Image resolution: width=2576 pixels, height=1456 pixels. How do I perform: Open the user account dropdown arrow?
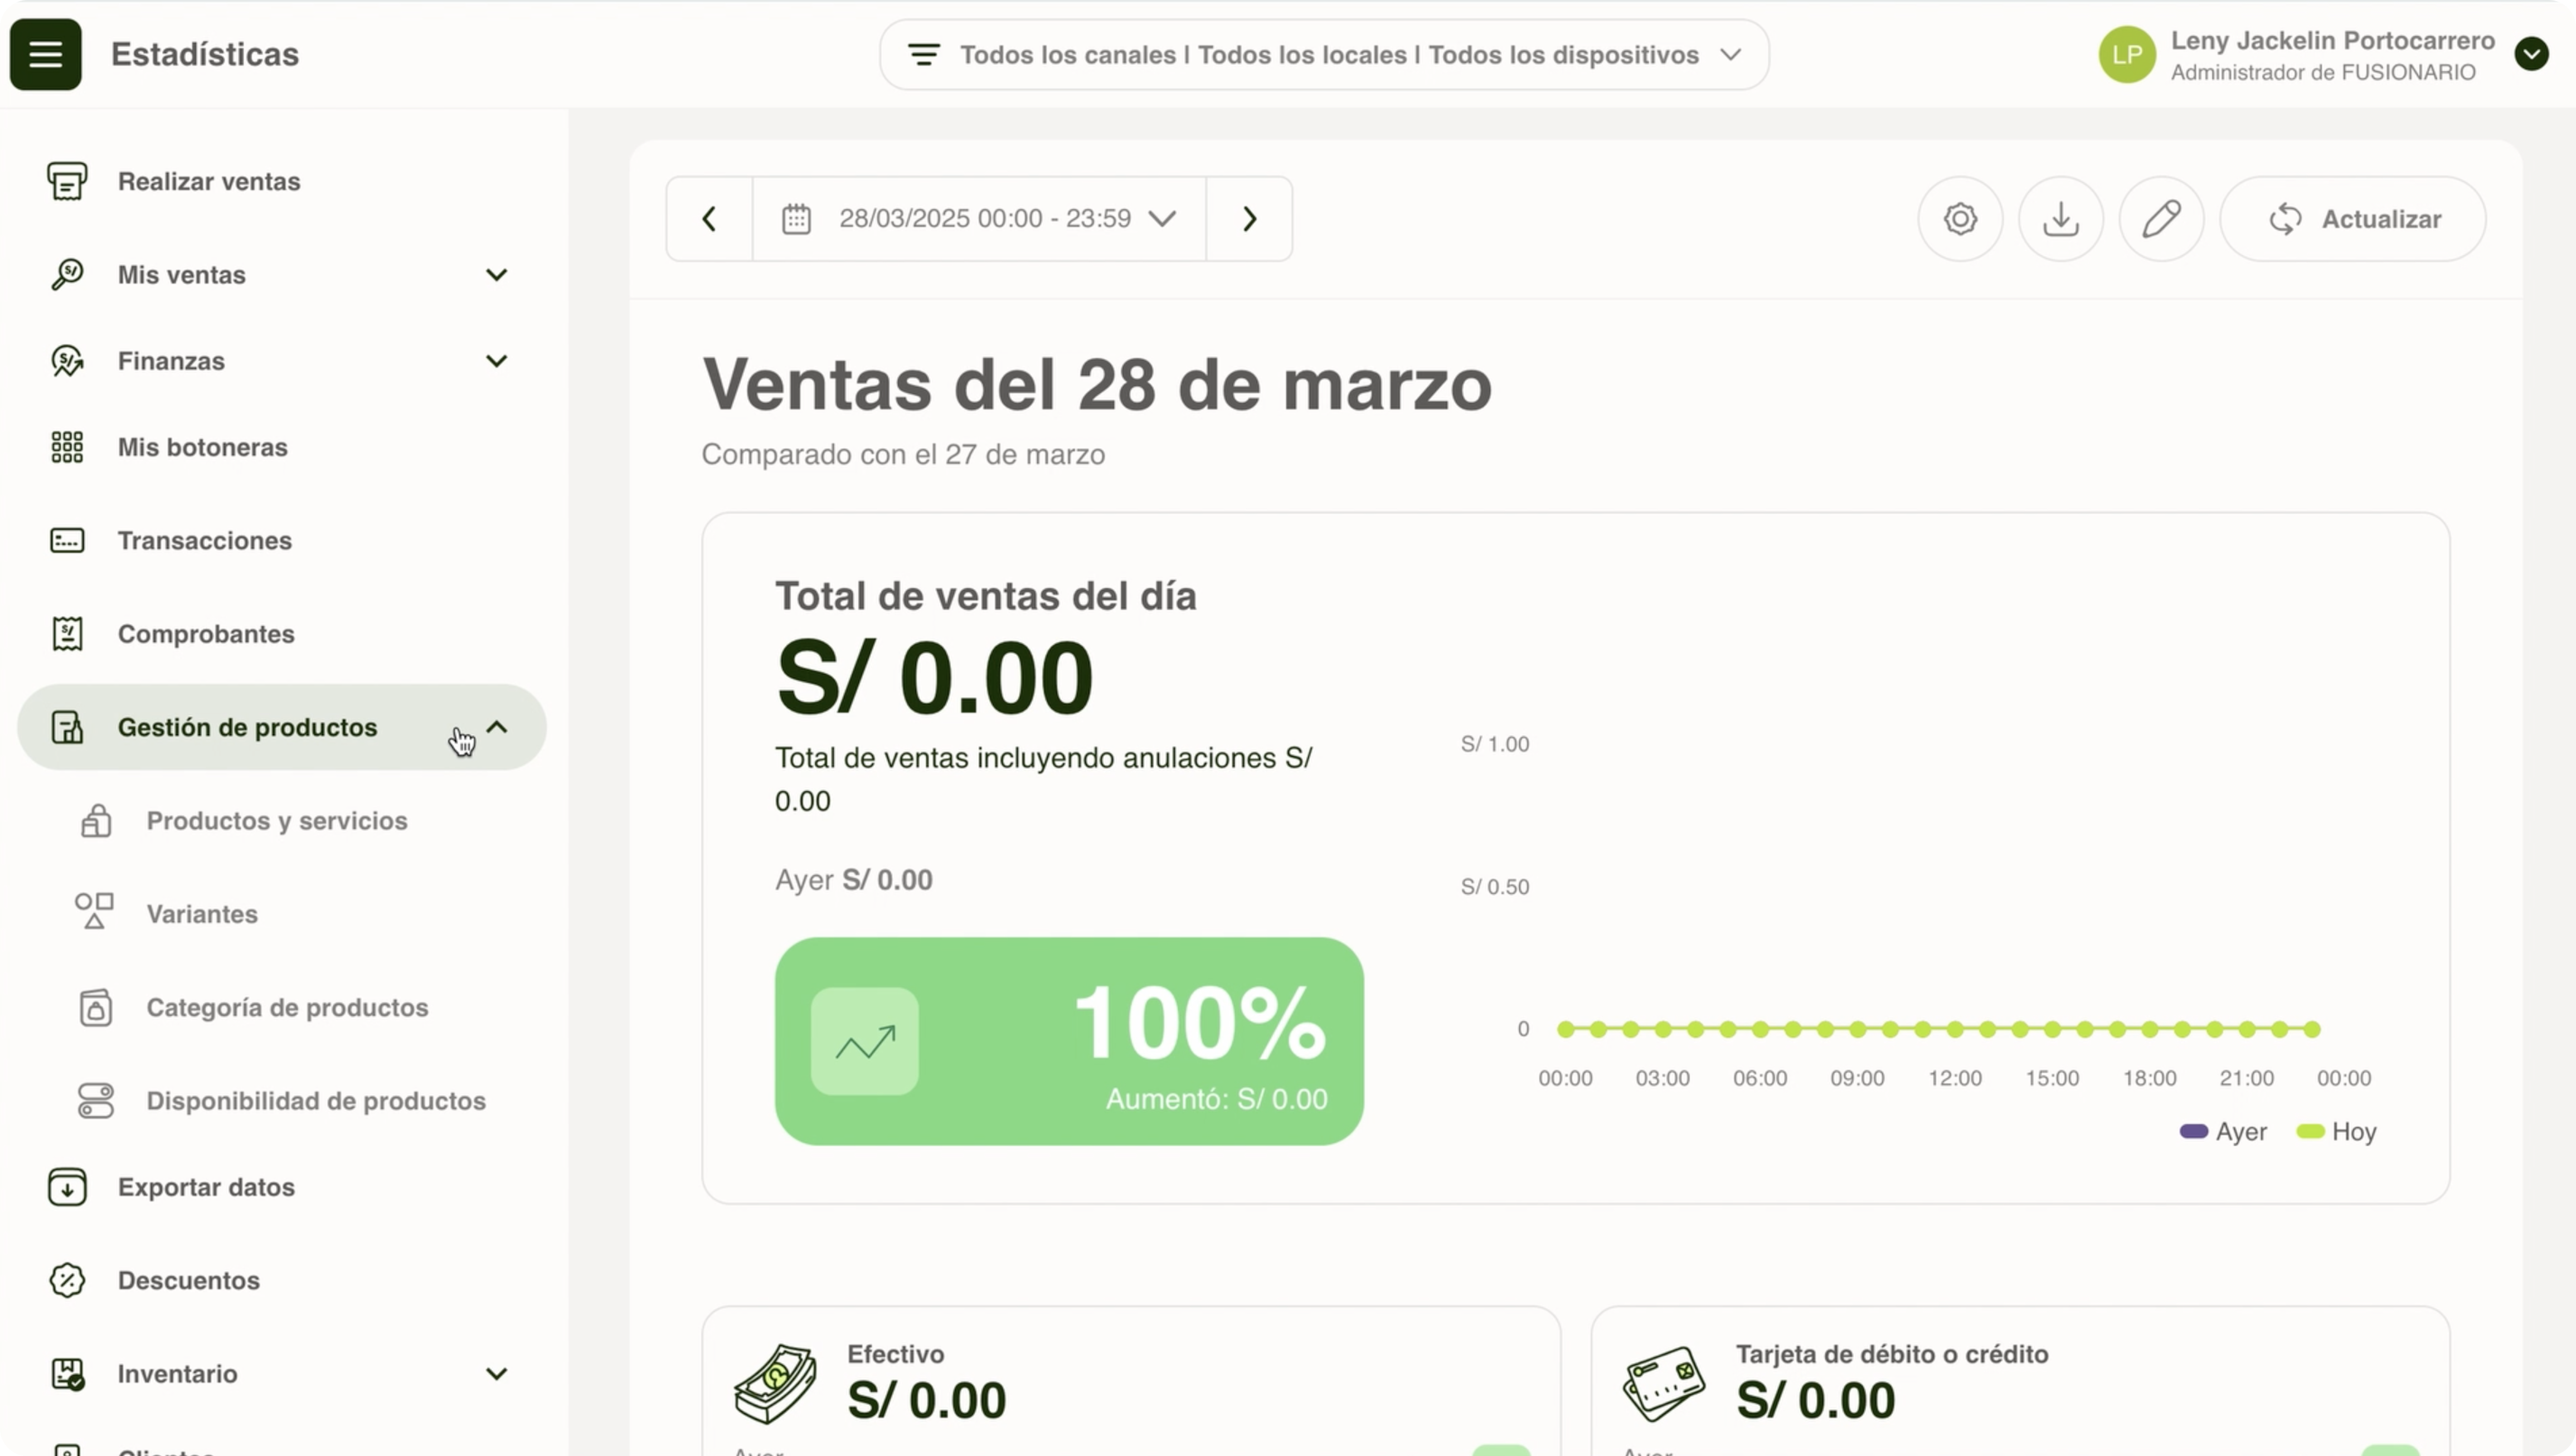click(2532, 54)
